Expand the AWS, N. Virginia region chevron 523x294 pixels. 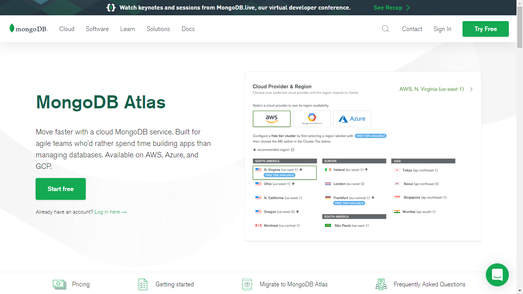pos(471,89)
